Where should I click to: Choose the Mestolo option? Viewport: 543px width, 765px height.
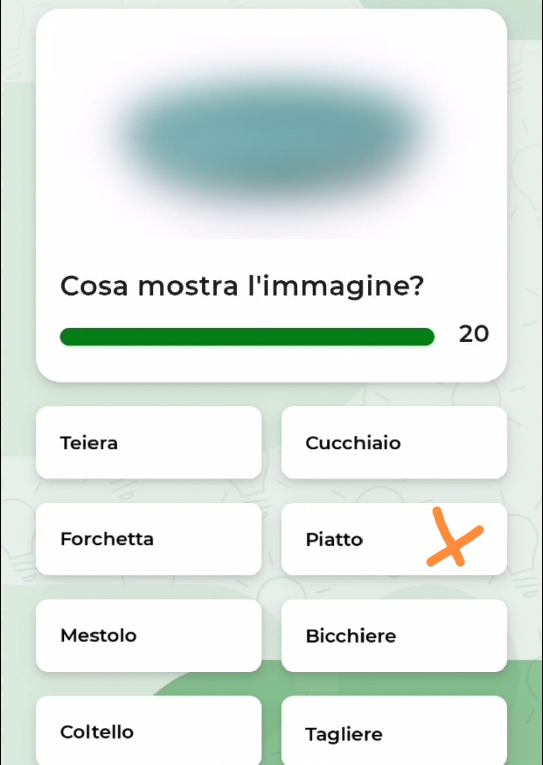pyautogui.click(x=149, y=635)
